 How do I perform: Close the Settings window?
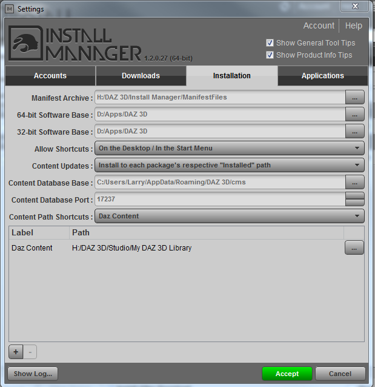pyautogui.click(x=355, y=6)
